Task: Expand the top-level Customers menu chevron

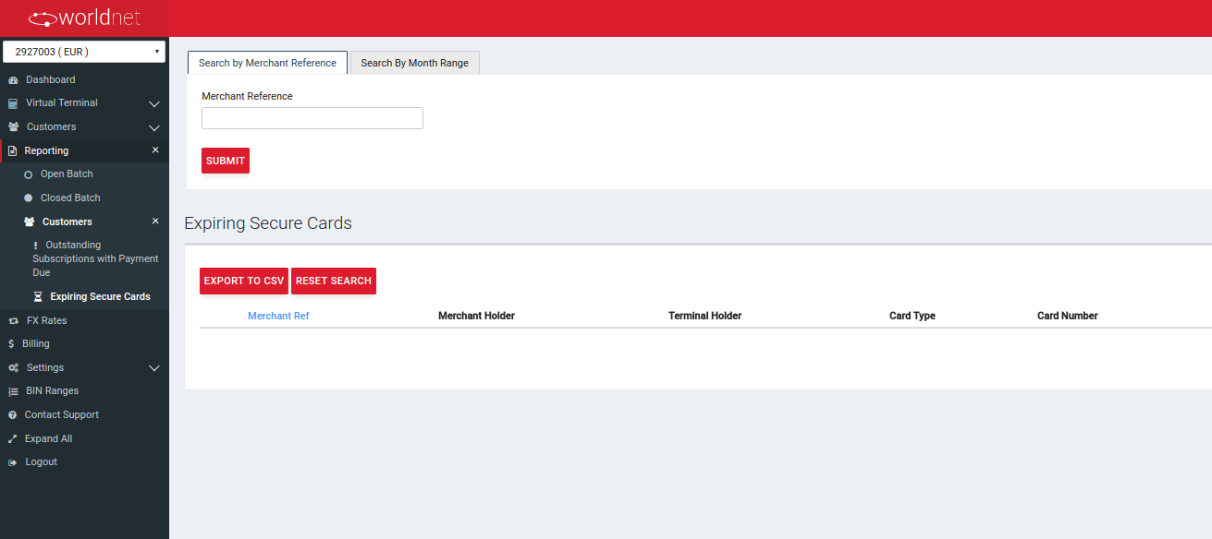Action: point(154,128)
